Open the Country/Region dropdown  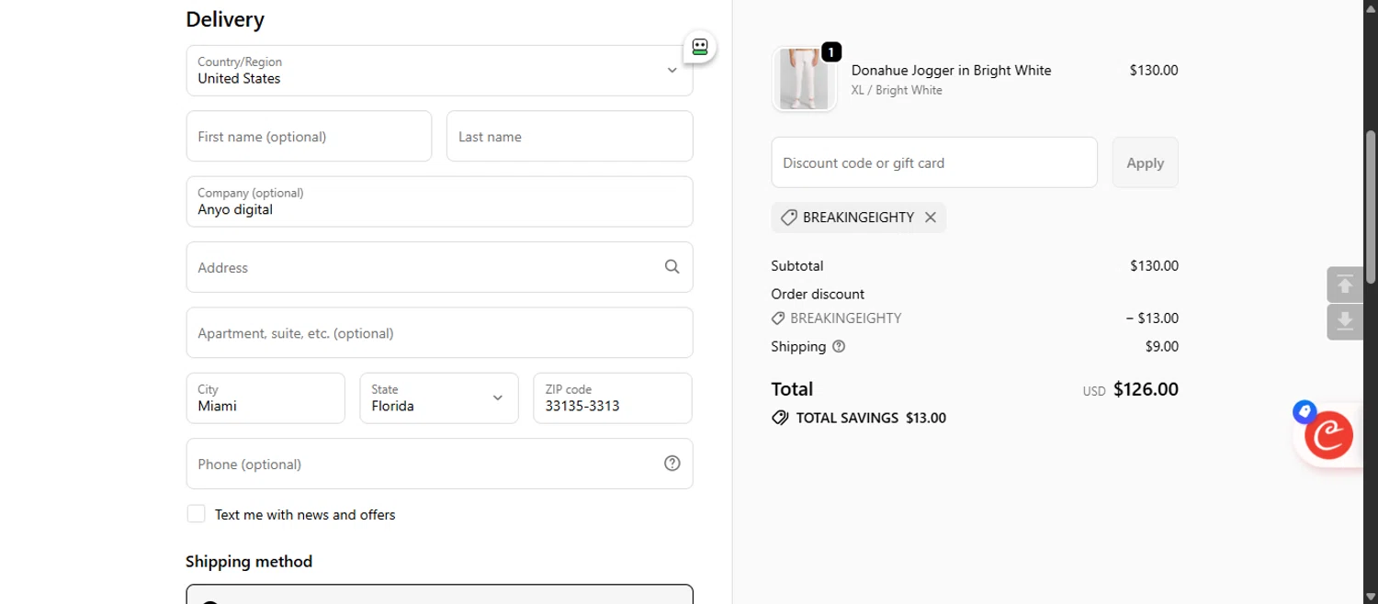tap(439, 71)
